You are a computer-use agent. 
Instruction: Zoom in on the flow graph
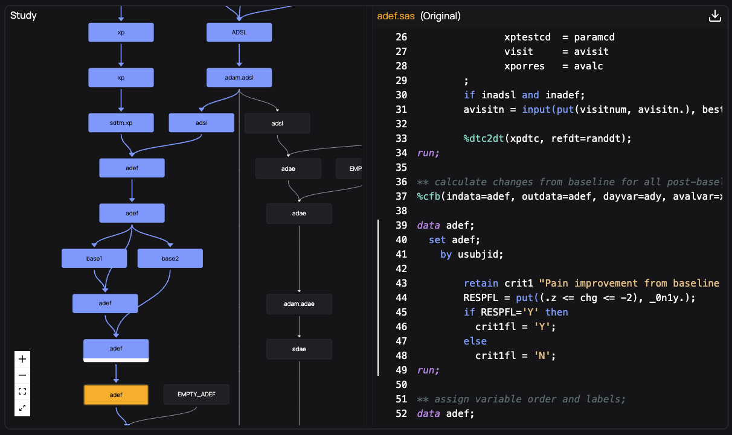(22, 359)
